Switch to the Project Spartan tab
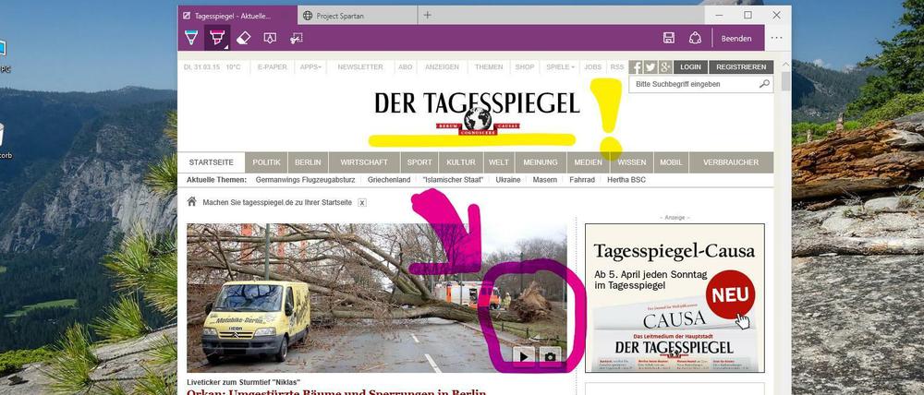Screen dimensions: 924x395 coord(357,16)
